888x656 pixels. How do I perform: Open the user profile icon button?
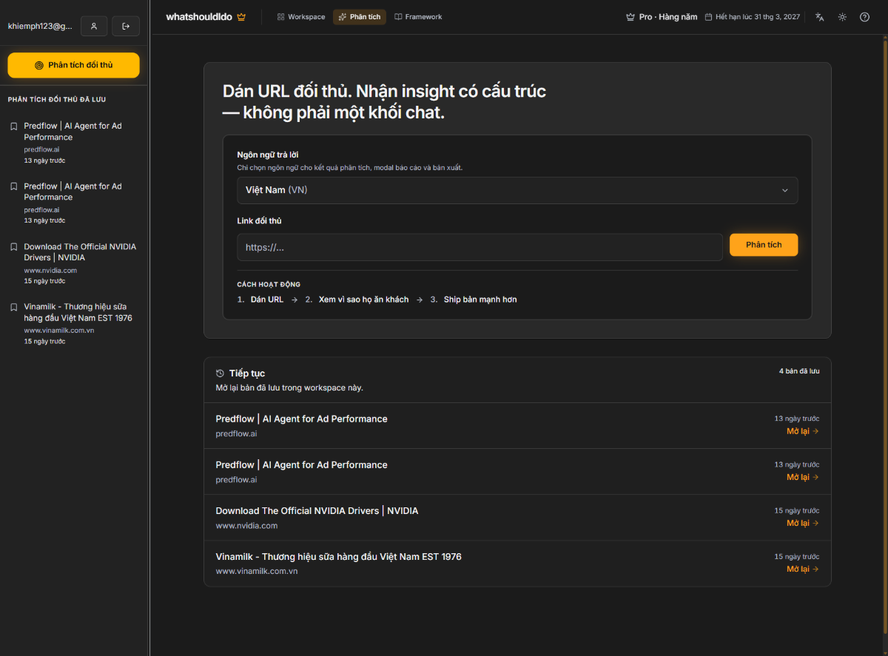94,26
